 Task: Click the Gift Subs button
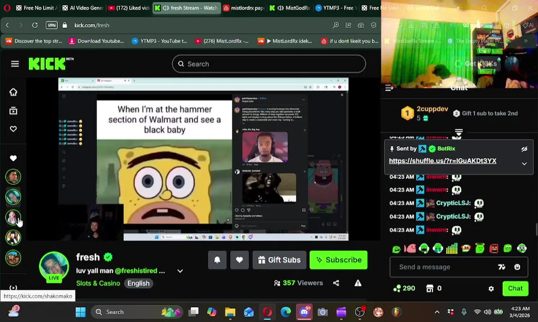pyautogui.click(x=279, y=260)
